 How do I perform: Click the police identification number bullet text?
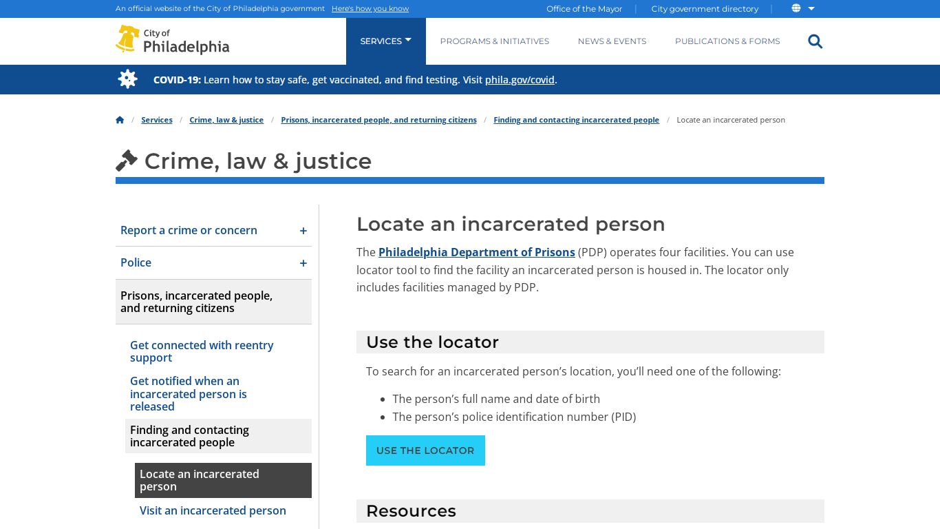pyautogui.click(x=514, y=417)
